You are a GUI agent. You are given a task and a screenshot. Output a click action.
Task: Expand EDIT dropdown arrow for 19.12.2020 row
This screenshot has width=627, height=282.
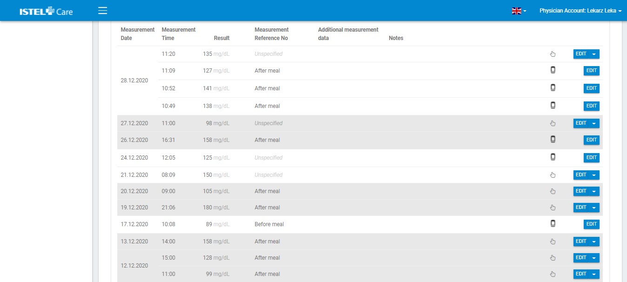click(x=594, y=208)
